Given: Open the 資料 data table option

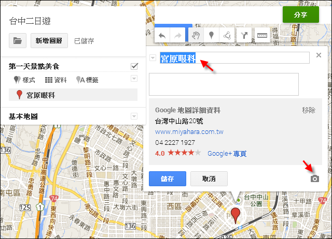Looking at the screenshot, I should pyautogui.click(x=56, y=80).
